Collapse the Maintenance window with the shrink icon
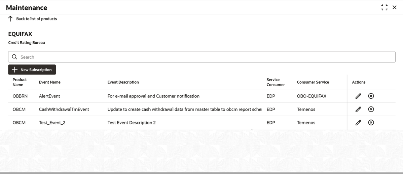Image resolution: width=403 pixels, height=174 pixels. point(384,7)
